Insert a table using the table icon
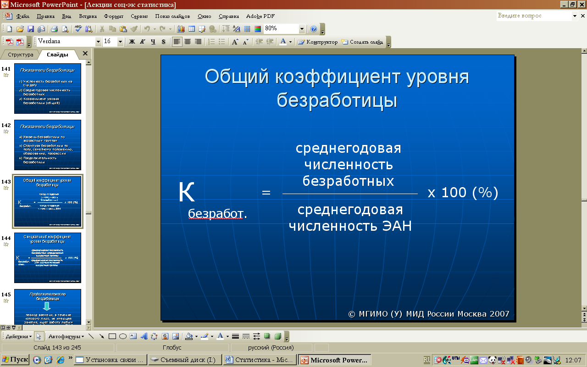The height and width of the screenshot is (367, 587). (192, 28)
